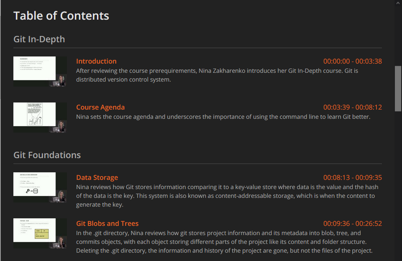Click the Git Blobs and Trees thumbnail
This screenshot has height=261, width=402.
click(x=40, y=233)
